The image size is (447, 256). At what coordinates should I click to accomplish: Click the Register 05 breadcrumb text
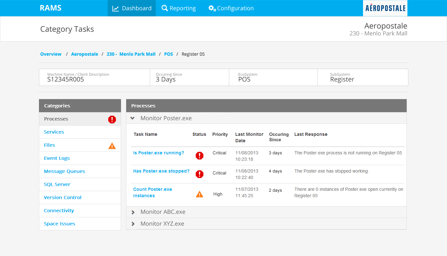click(x=193, y=54)
